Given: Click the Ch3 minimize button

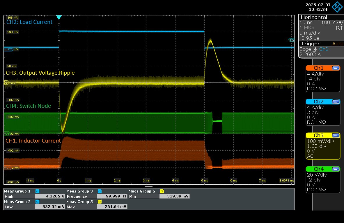Looking at the screenshot, I should pyautogui.click(x=336, y=135).
